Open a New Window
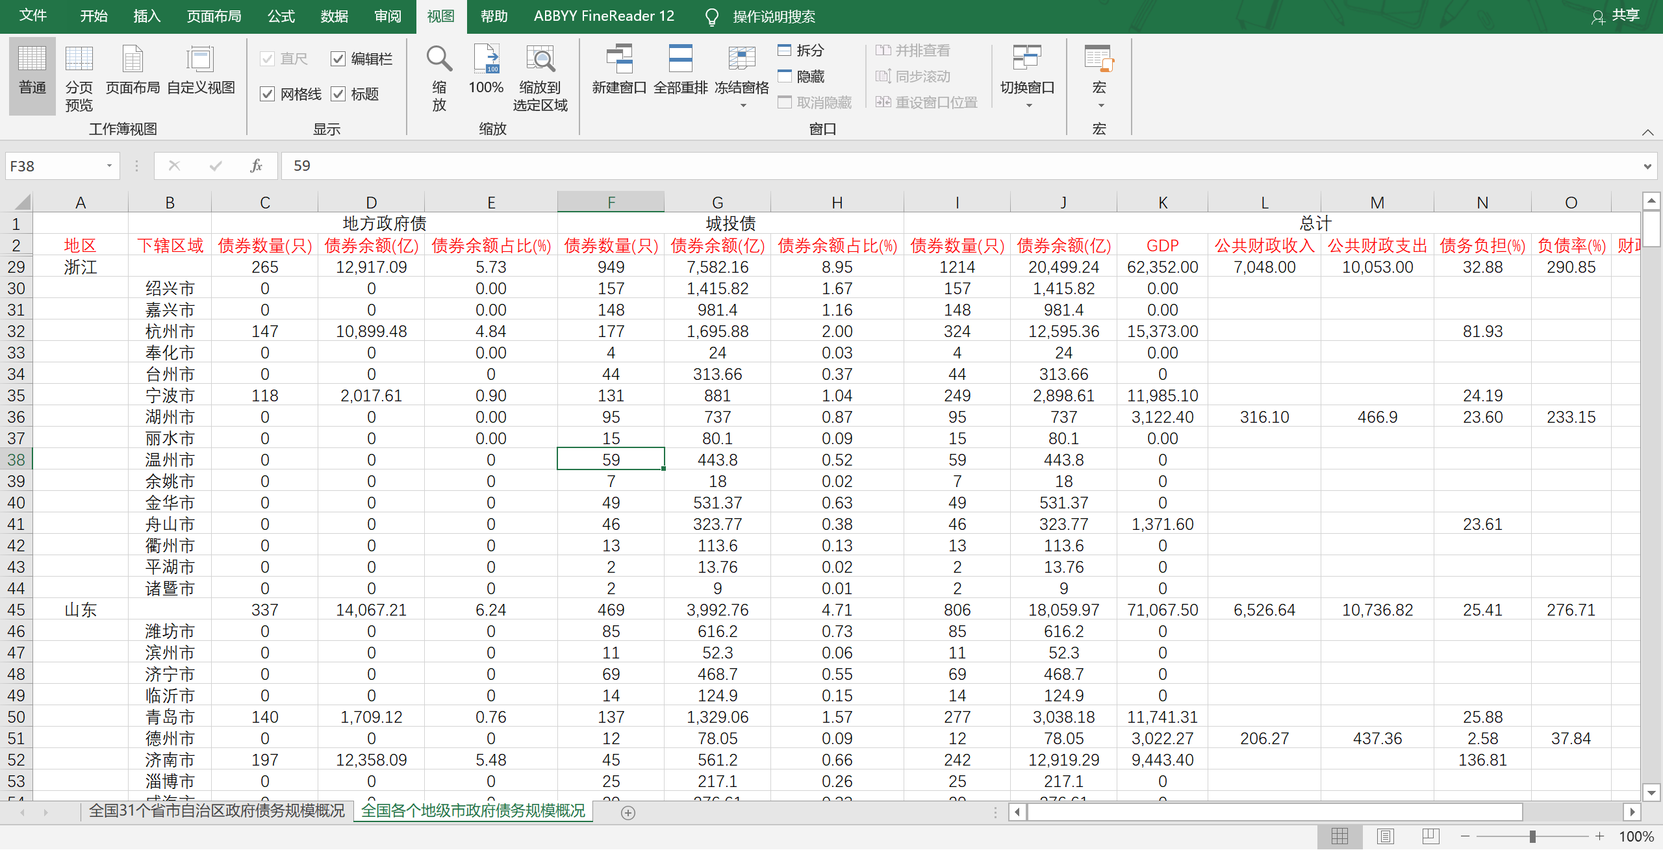Image resolution: width=1663 pixels, height=850 pixels. coord(618,60)
